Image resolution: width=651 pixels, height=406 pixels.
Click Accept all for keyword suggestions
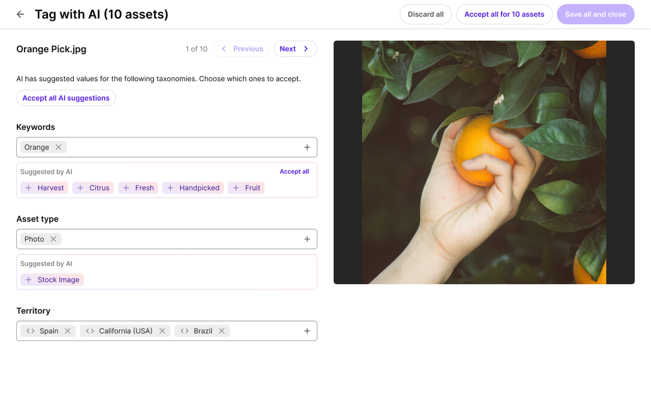[294, 172]
